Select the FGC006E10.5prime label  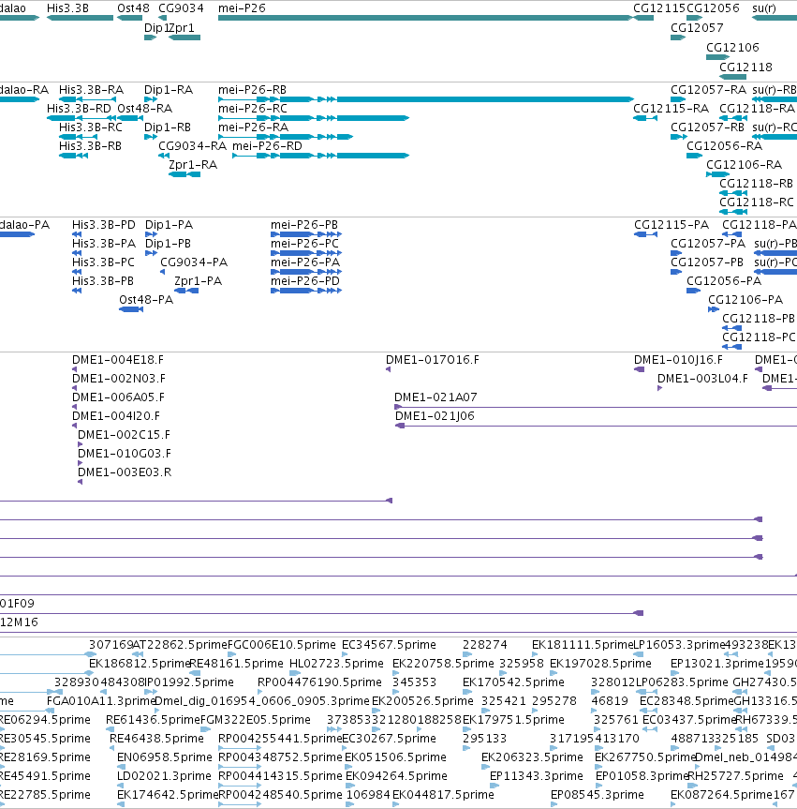point(282,645)
